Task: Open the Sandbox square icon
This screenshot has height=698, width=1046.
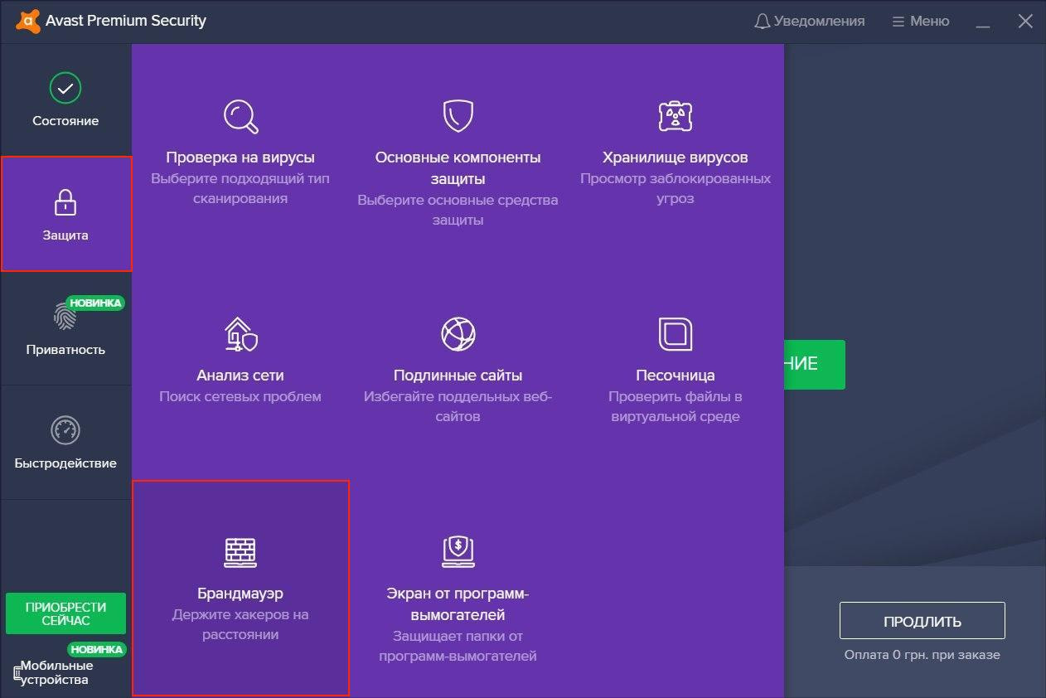Action: click(x=675, y=334)
